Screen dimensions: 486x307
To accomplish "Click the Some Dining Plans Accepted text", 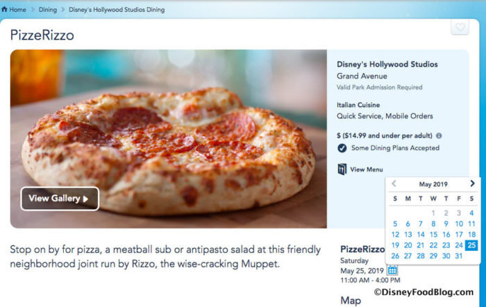I will 394,148.
